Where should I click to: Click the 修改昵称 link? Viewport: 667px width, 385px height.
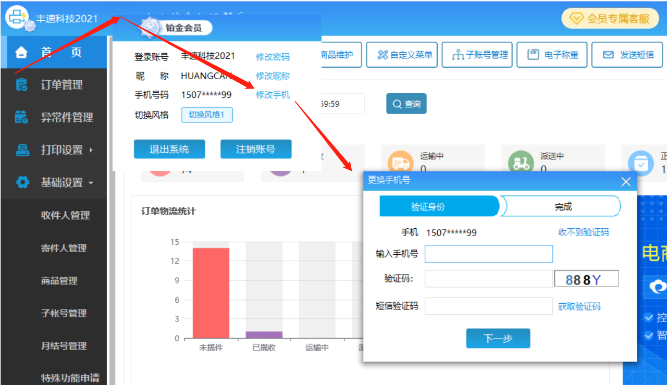tap(273, 76)
